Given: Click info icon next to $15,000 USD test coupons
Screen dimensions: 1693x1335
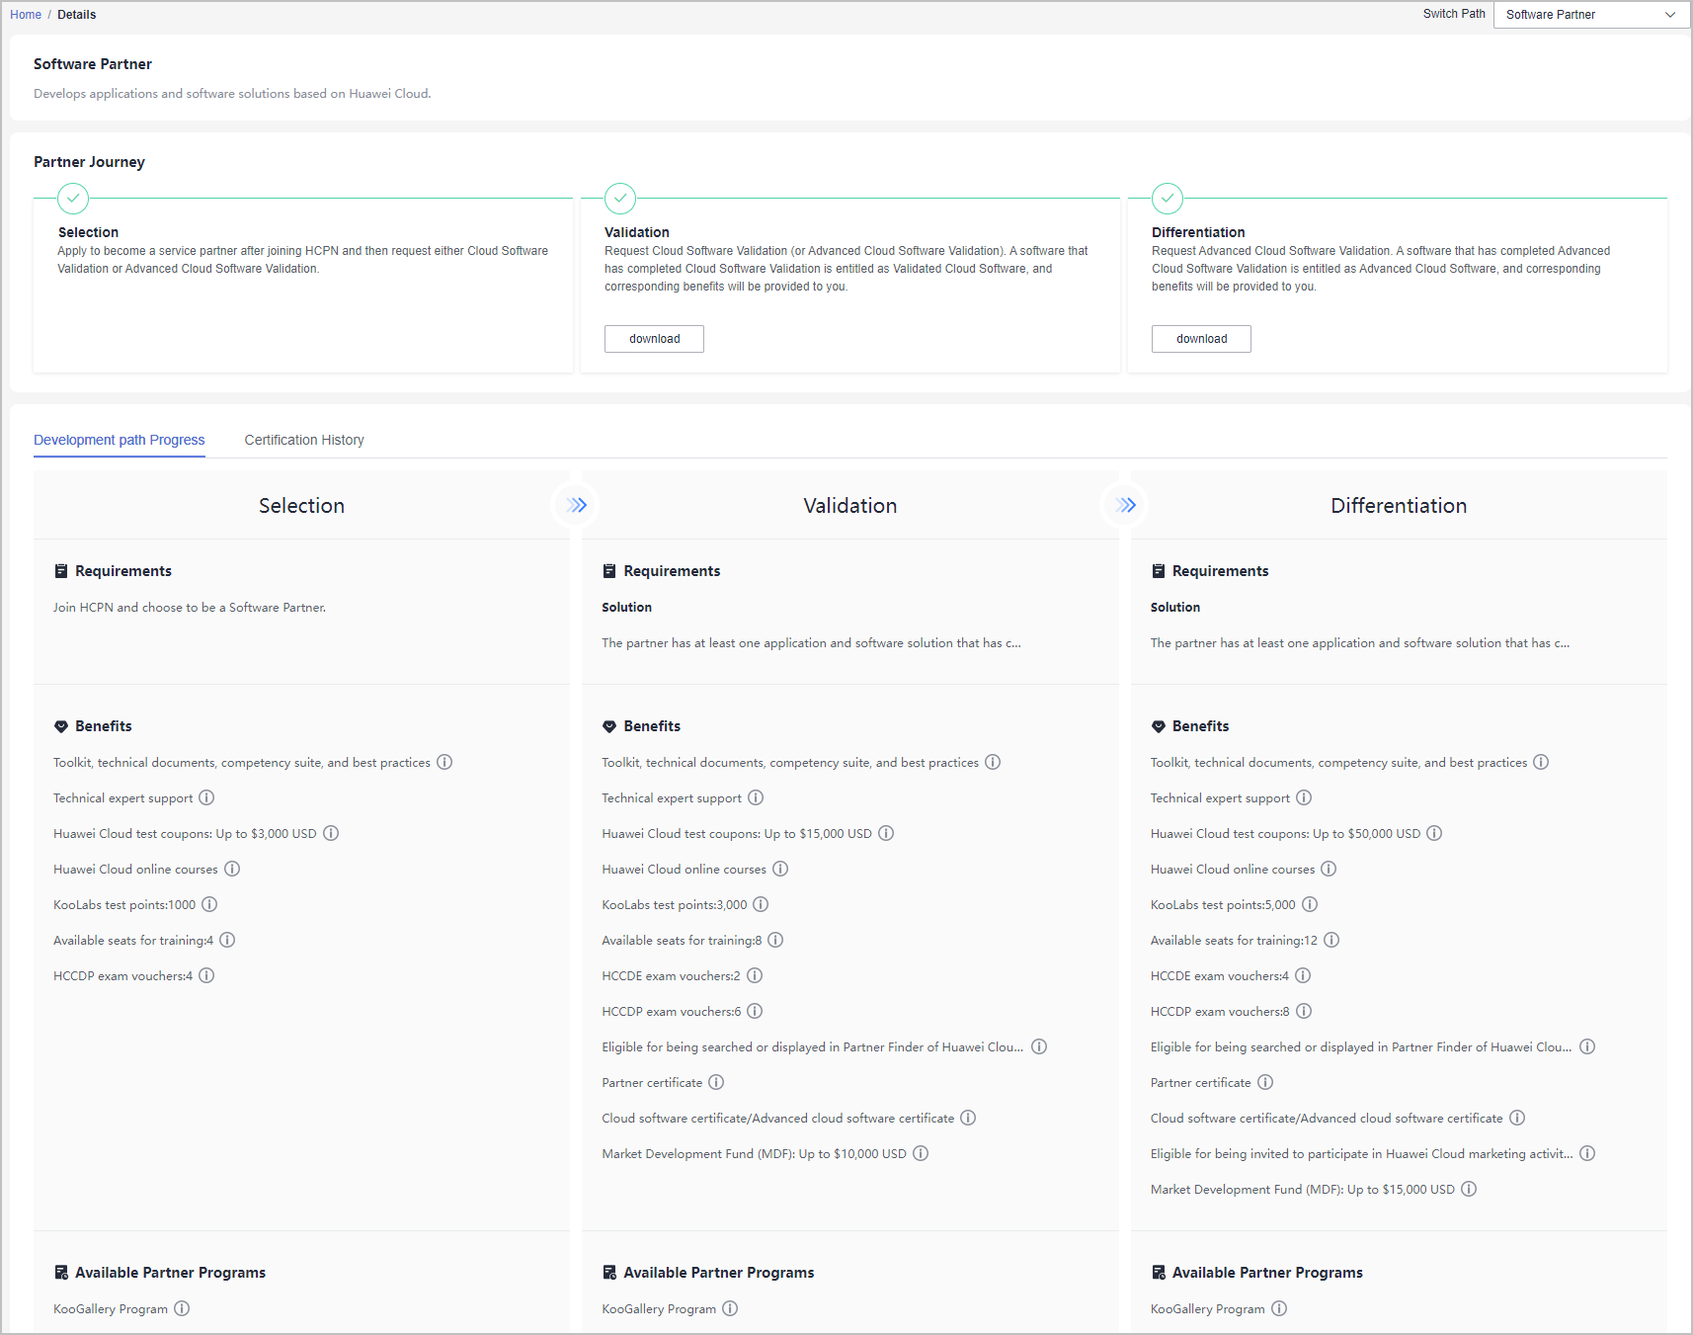Looking at the screenshot, I should (886, 833).
